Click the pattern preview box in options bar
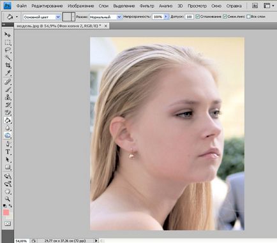 click(67, 17)
